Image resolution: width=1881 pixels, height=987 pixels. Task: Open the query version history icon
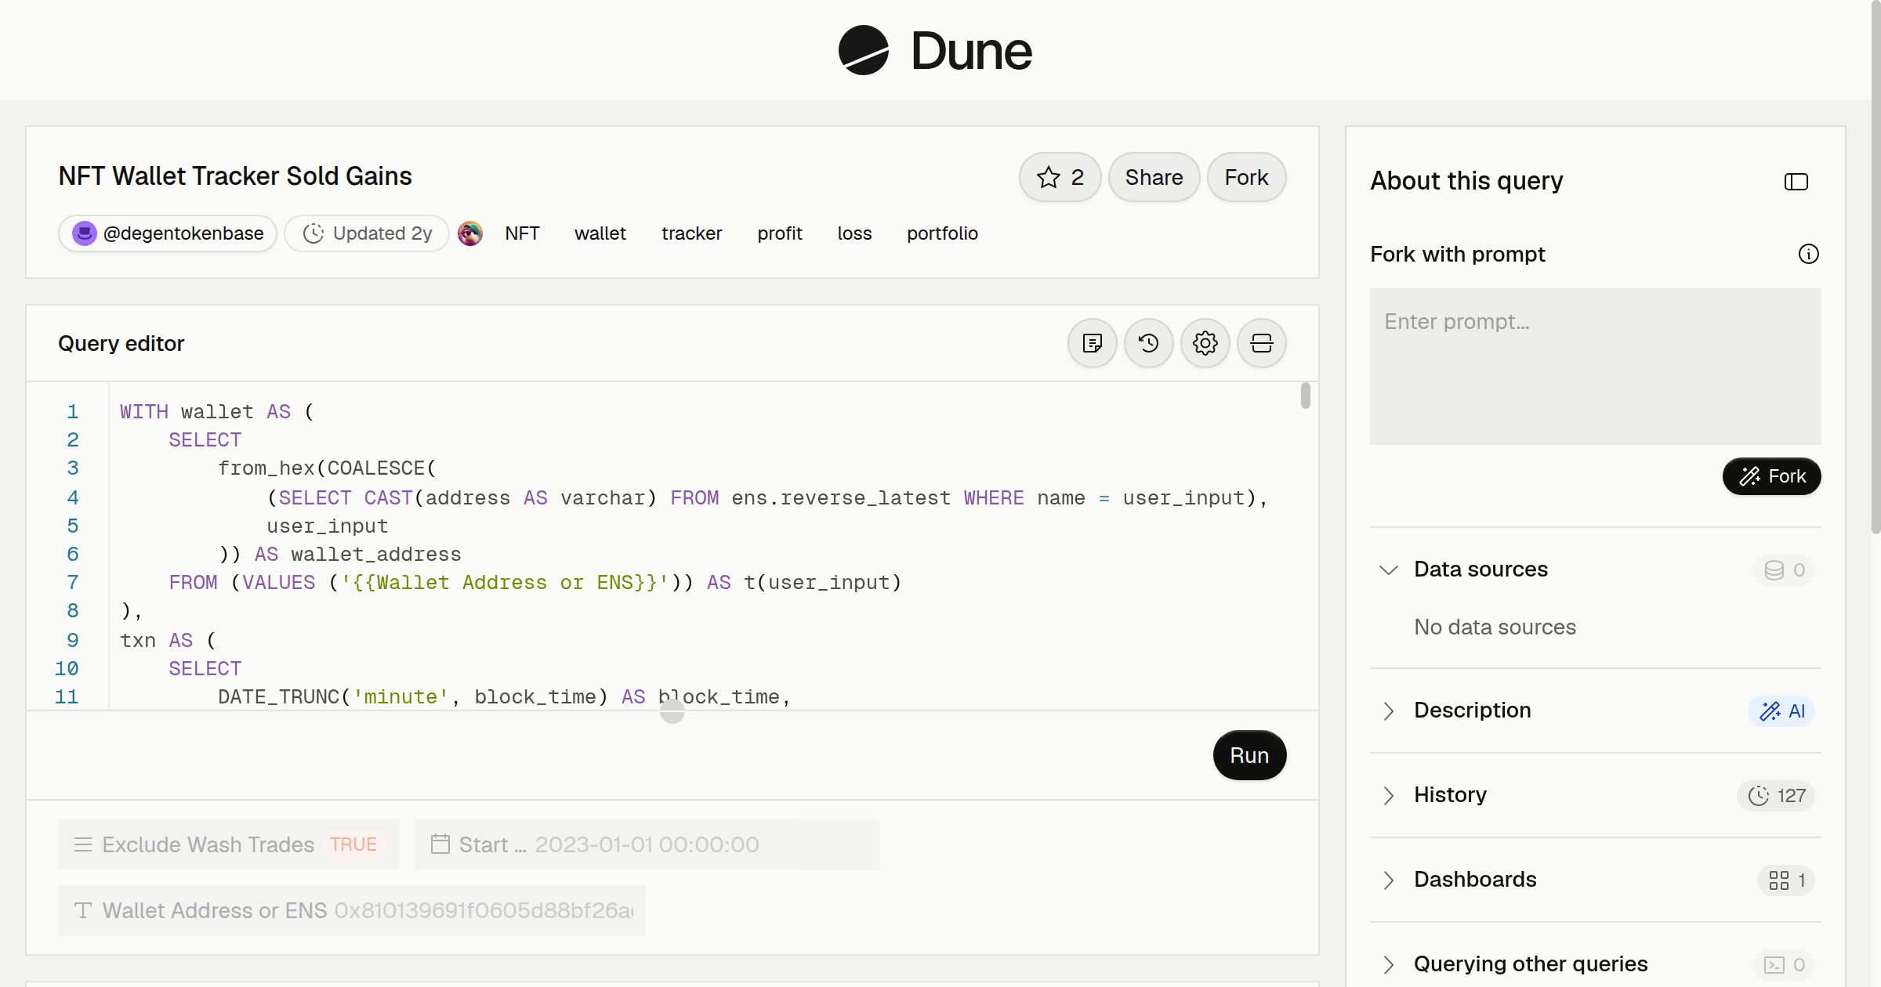pyautogui.click(x=1149, y=343)
